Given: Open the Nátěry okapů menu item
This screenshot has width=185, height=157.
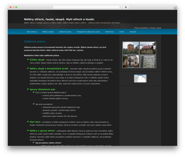Looking at the screenshot, I should [x=48, y=32].
